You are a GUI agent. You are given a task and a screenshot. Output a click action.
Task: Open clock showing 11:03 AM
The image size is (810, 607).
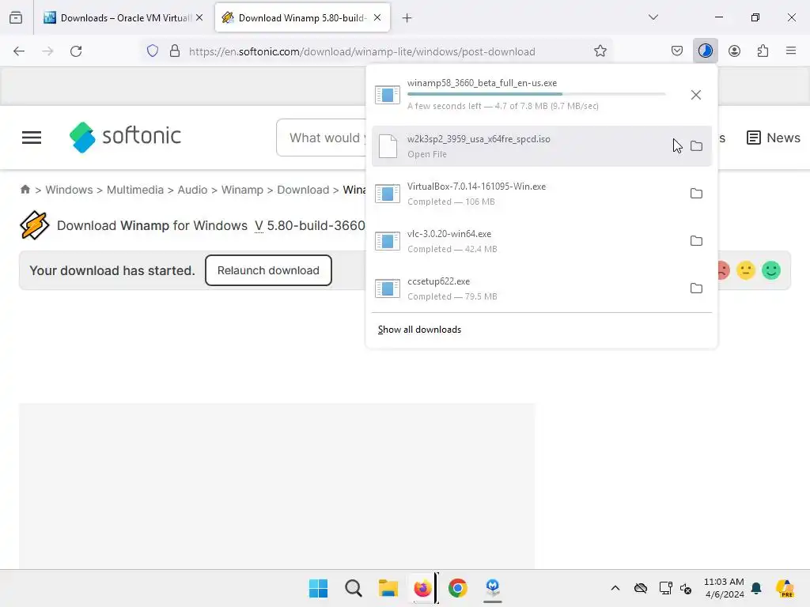[x=725, y=588]
